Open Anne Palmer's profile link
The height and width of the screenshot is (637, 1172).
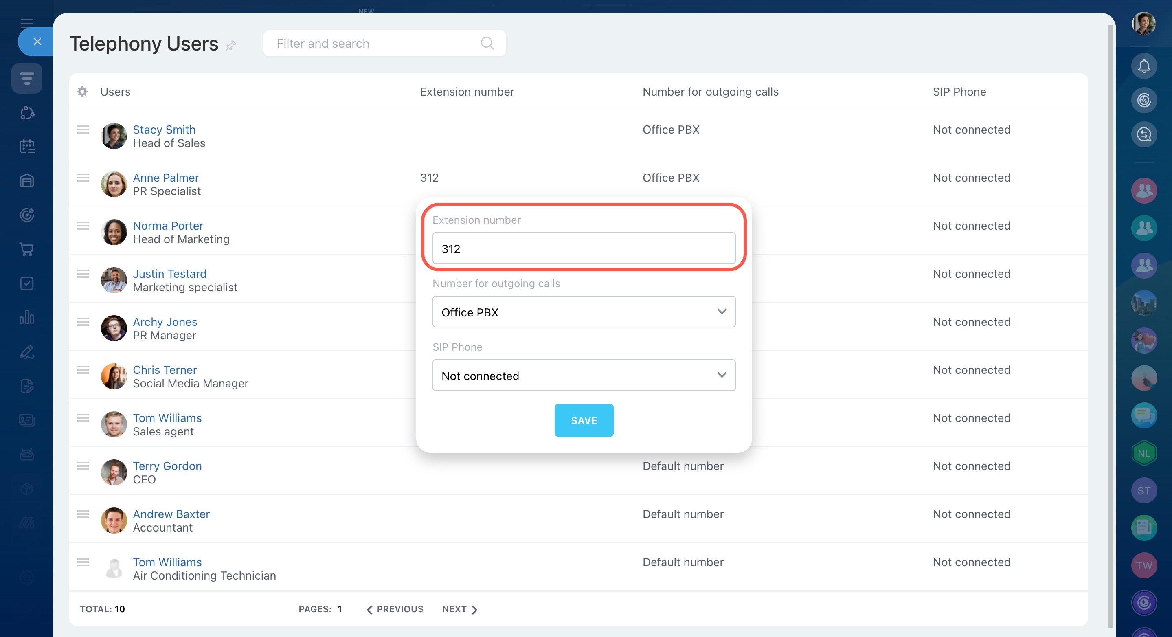166,178
